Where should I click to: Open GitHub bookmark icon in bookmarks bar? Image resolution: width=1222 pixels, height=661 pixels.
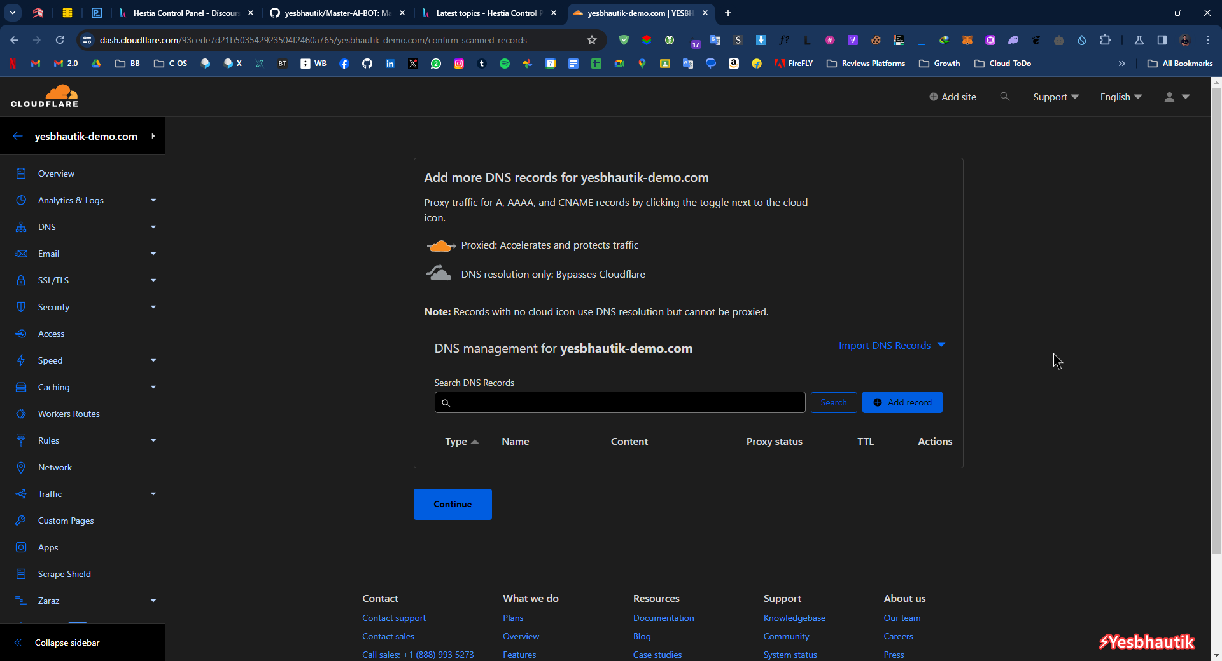367,64
